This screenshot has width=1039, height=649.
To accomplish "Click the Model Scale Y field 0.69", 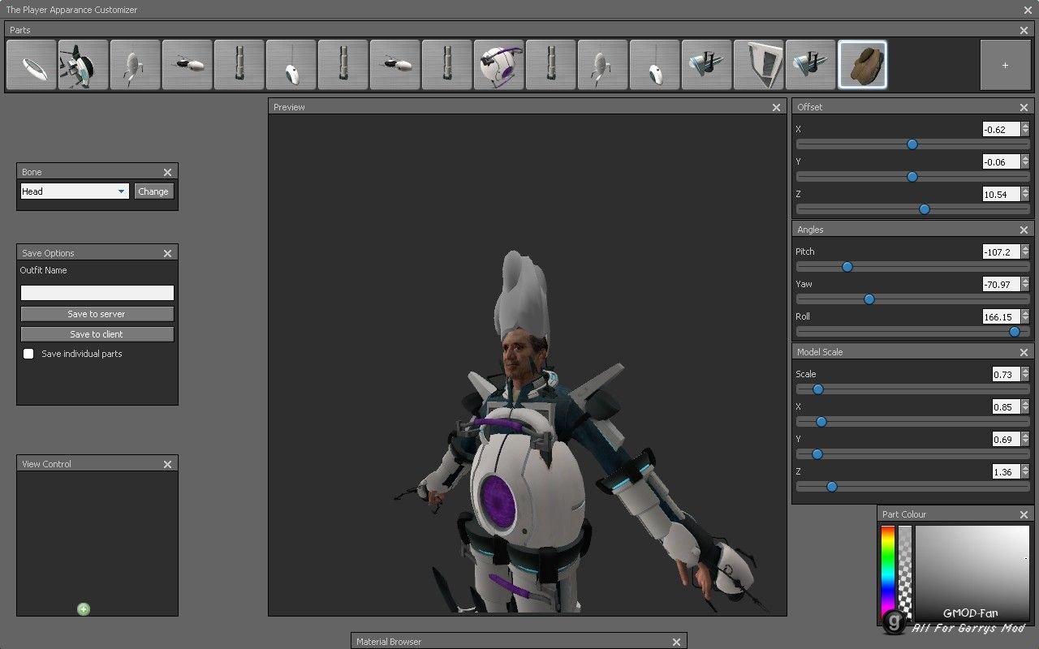I will (x=1007, y=439).
